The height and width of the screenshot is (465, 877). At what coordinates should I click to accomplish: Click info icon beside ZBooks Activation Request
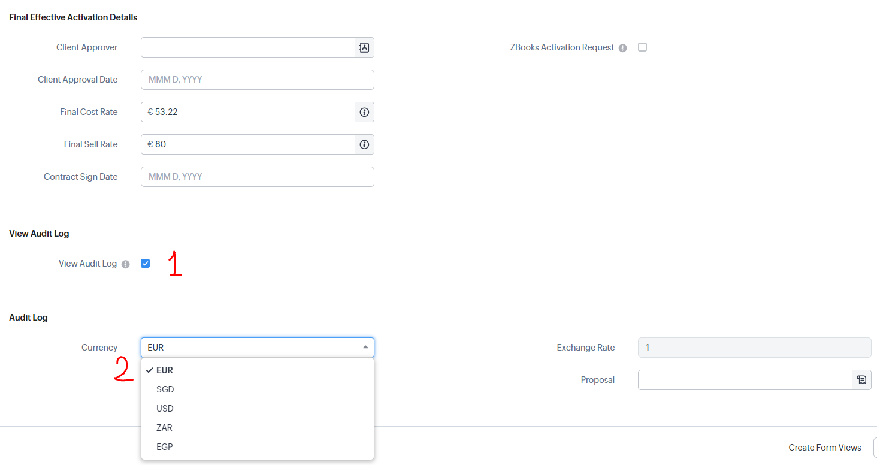pyautogui.click(x=623, y=48)
